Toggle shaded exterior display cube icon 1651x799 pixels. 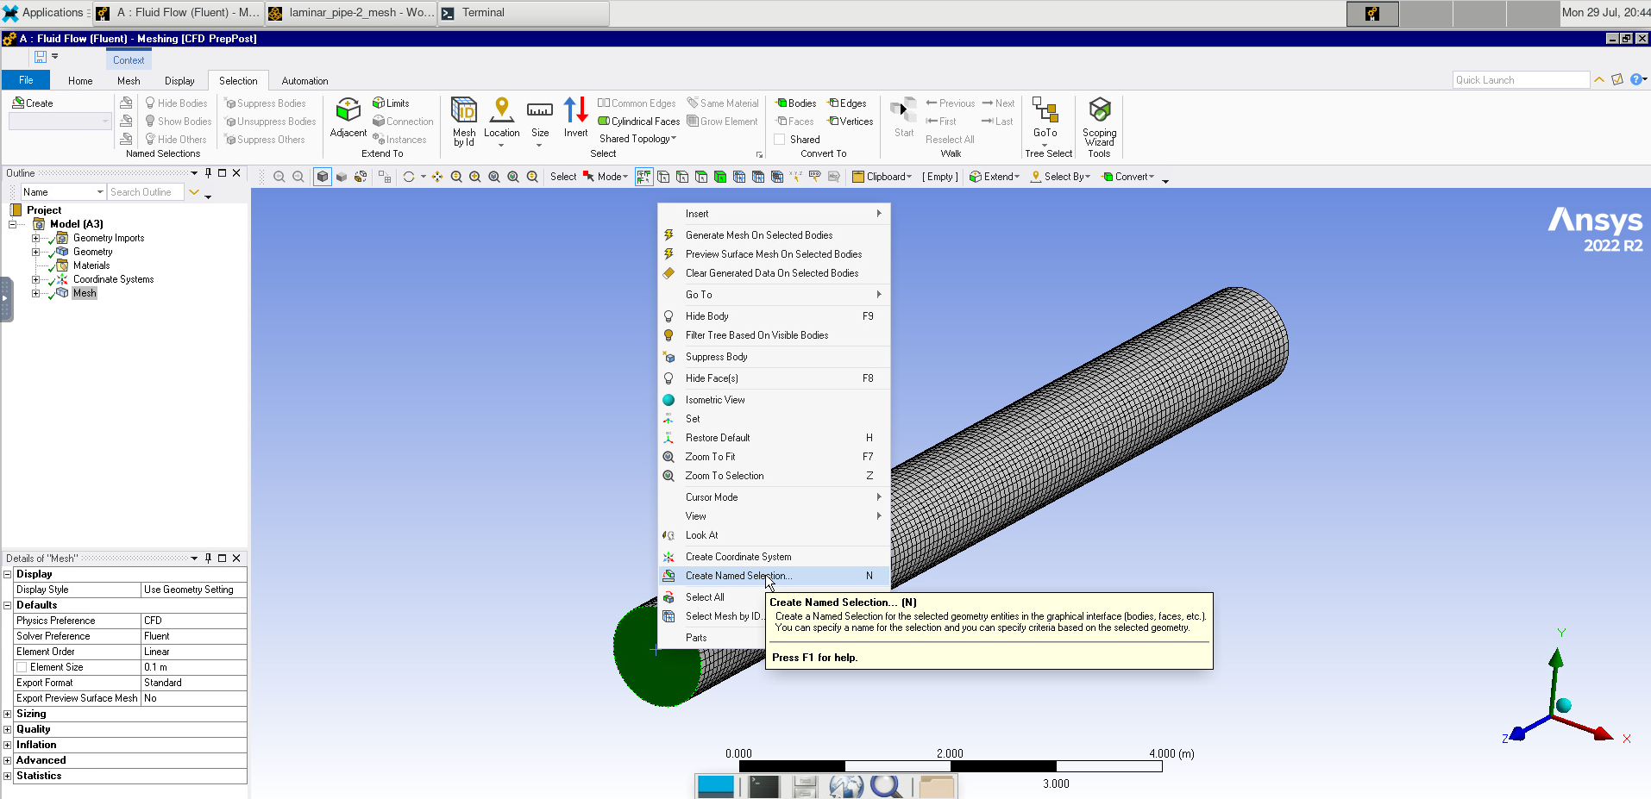tap(322, 177)
